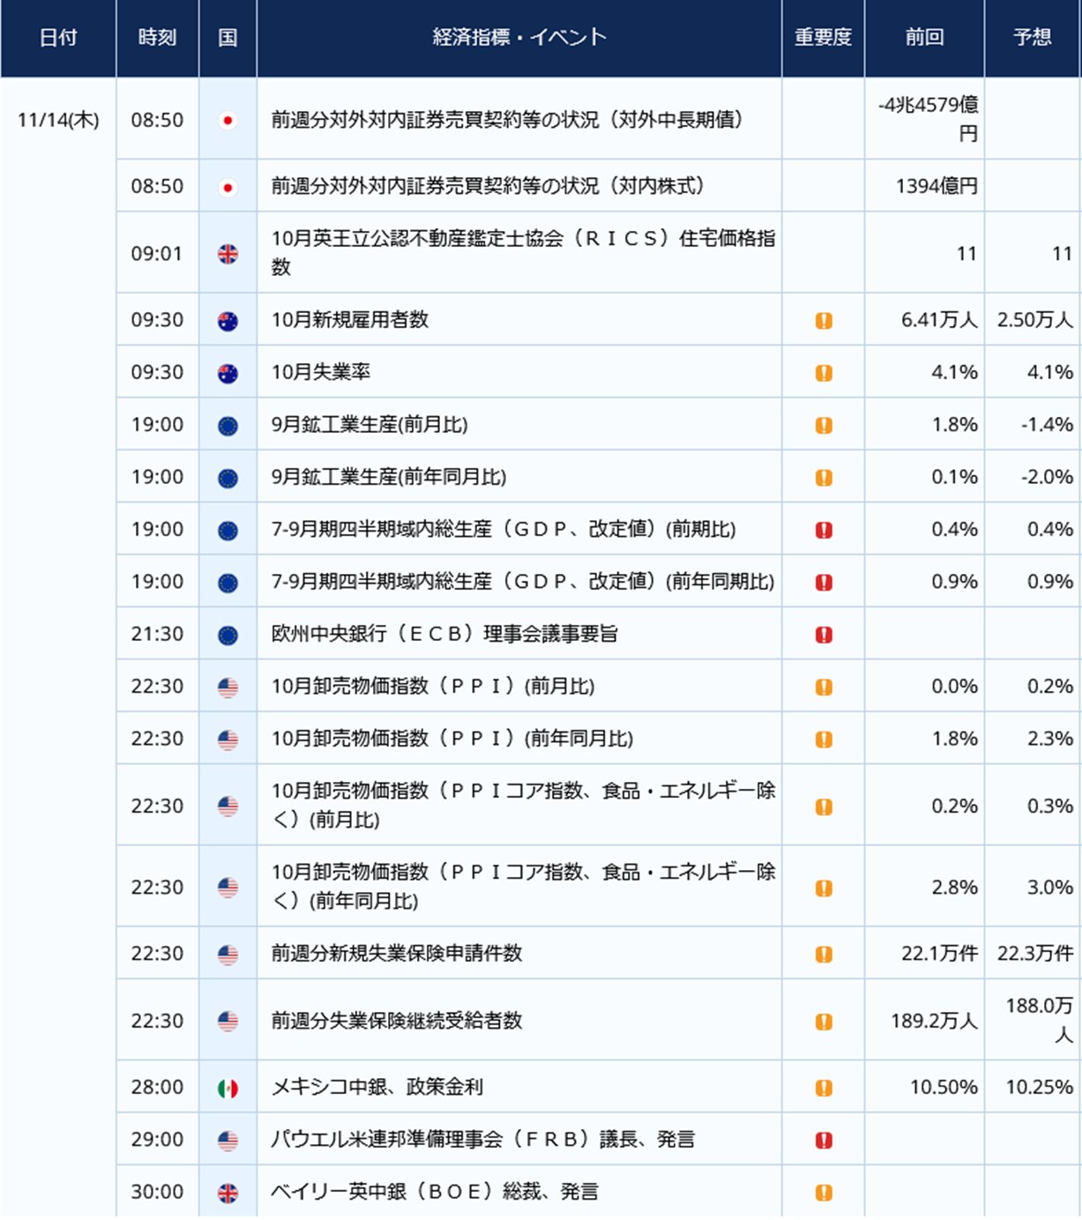Select event メキシコ中銀、政策金利
Viewport: 1082px width, 1220px height.
(377, 1087)
